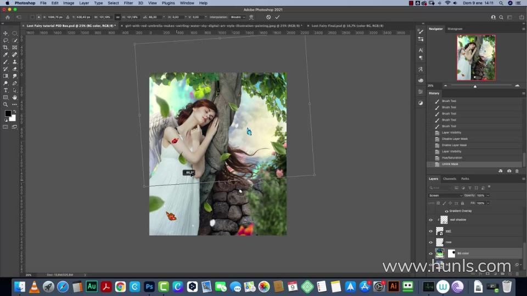Select the Crop tool

click(x=5, y=48)
